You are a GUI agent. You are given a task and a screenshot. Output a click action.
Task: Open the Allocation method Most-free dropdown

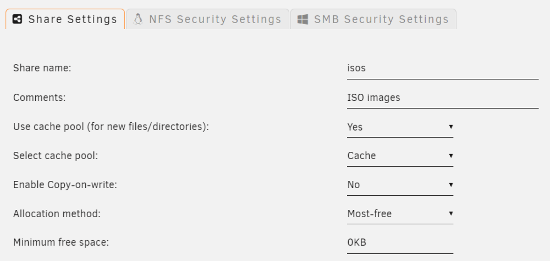pyautogui.click(x=400, y=214)
